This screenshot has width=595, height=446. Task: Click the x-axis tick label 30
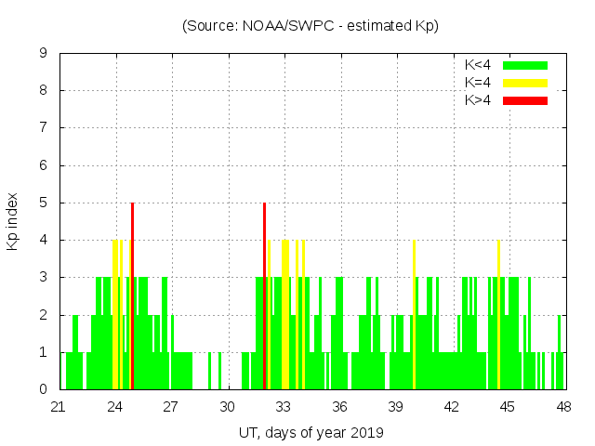coord(228,406)
